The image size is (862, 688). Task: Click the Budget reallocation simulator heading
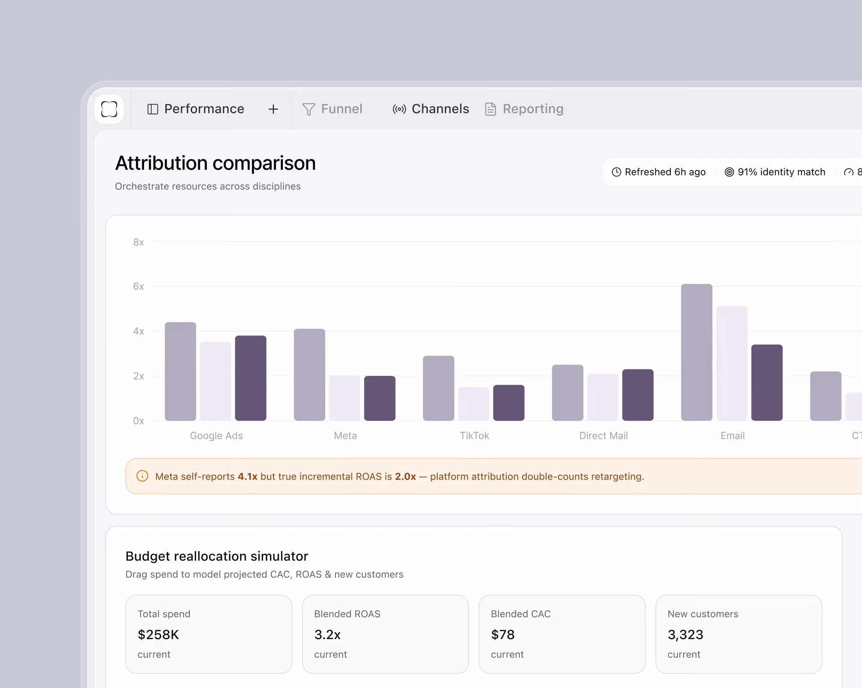[217, 556]
